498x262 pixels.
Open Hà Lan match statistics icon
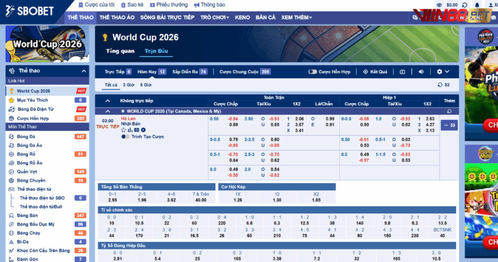[x=130, y=130]
